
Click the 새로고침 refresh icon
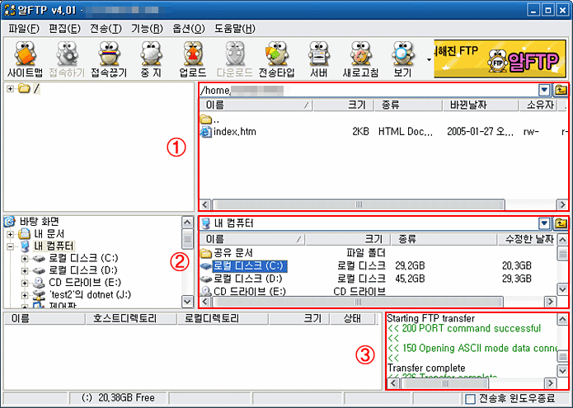(360, 59)
